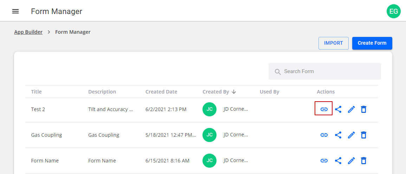The width and height of the screenshot is (406, 174).
Task: Share the Gas Coupling form
Action: [x=338, y=135]
